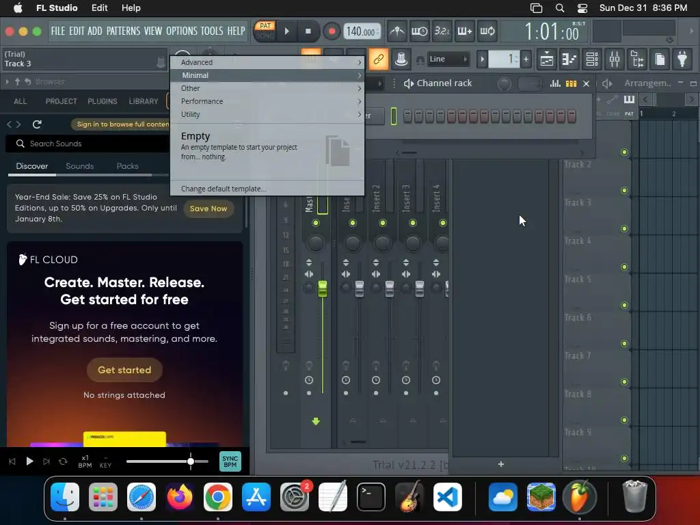Toggle channel rack step sequencer view icon

pos(571,83)
